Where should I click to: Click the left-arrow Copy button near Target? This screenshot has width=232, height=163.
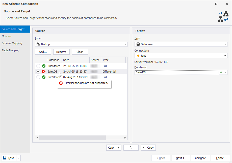[148, 147]
